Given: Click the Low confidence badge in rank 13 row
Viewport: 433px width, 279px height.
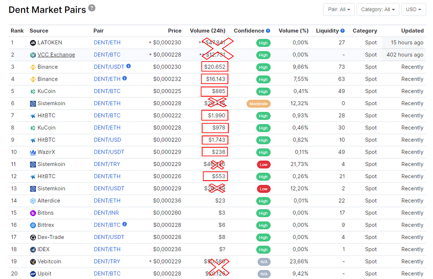Looking at the screenshot, I should tap(263, 189).
